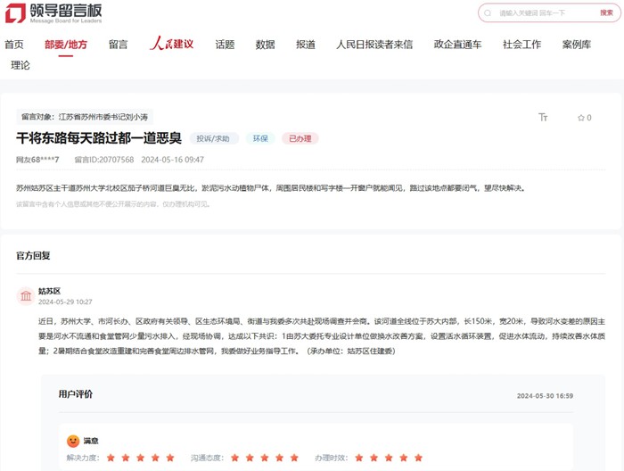Image resolution: width=624 pixels, height=471 pixels.
Task: Click the 环保 category tag
Action: [x=260, y=138]
